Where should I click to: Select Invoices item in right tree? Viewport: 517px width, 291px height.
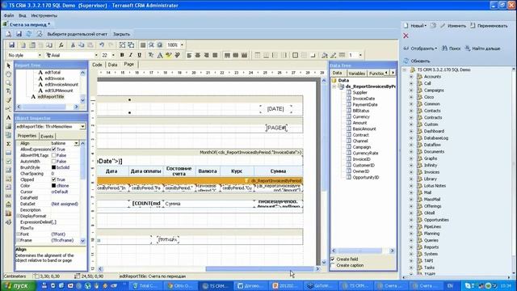(431, 172)
